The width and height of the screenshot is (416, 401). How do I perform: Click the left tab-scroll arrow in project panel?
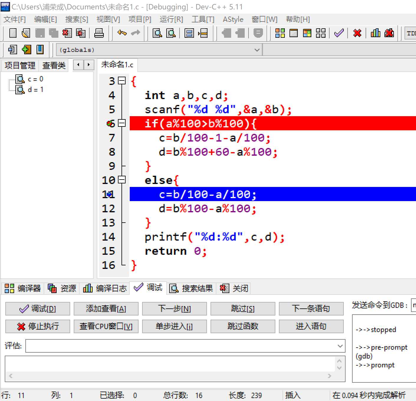[x=78, y=65]
